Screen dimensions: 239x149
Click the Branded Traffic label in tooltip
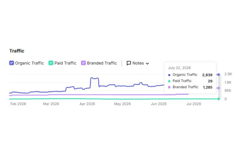185,87
